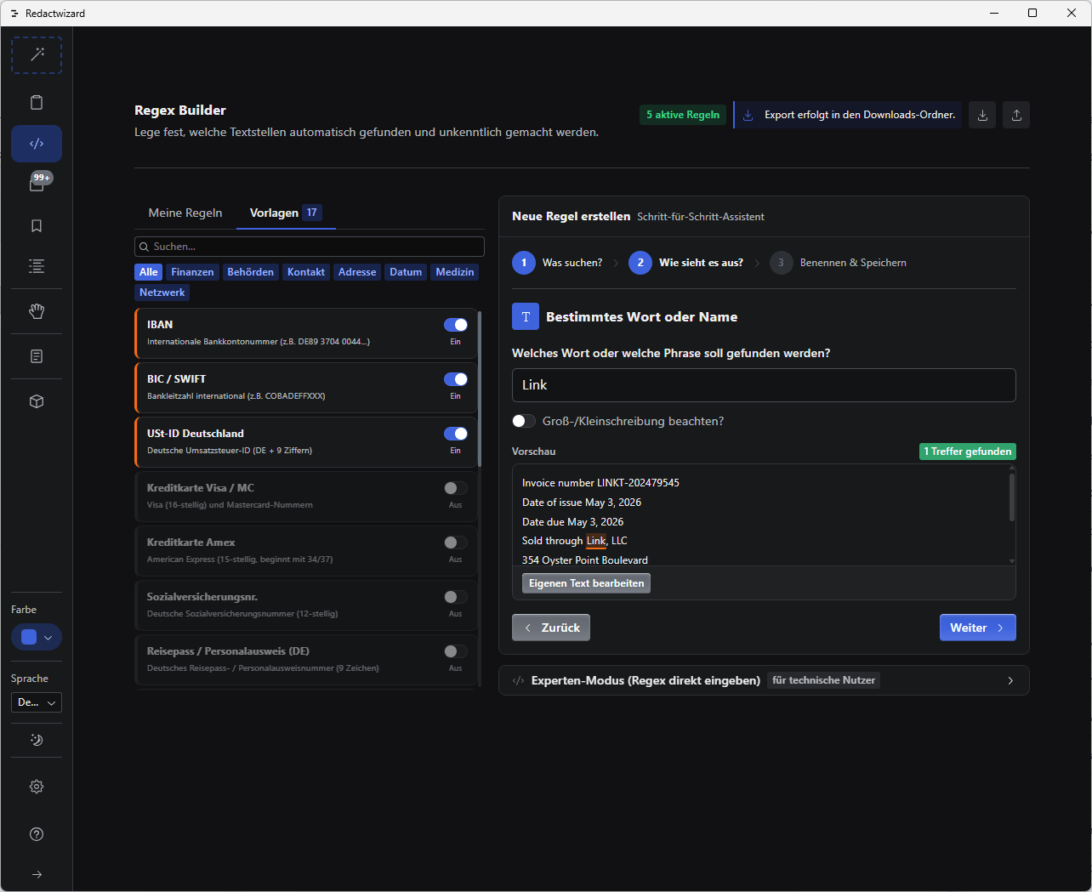
Task: Enable the Sozialversicherungsnr. toggle
Action: [x=456, y=597]
